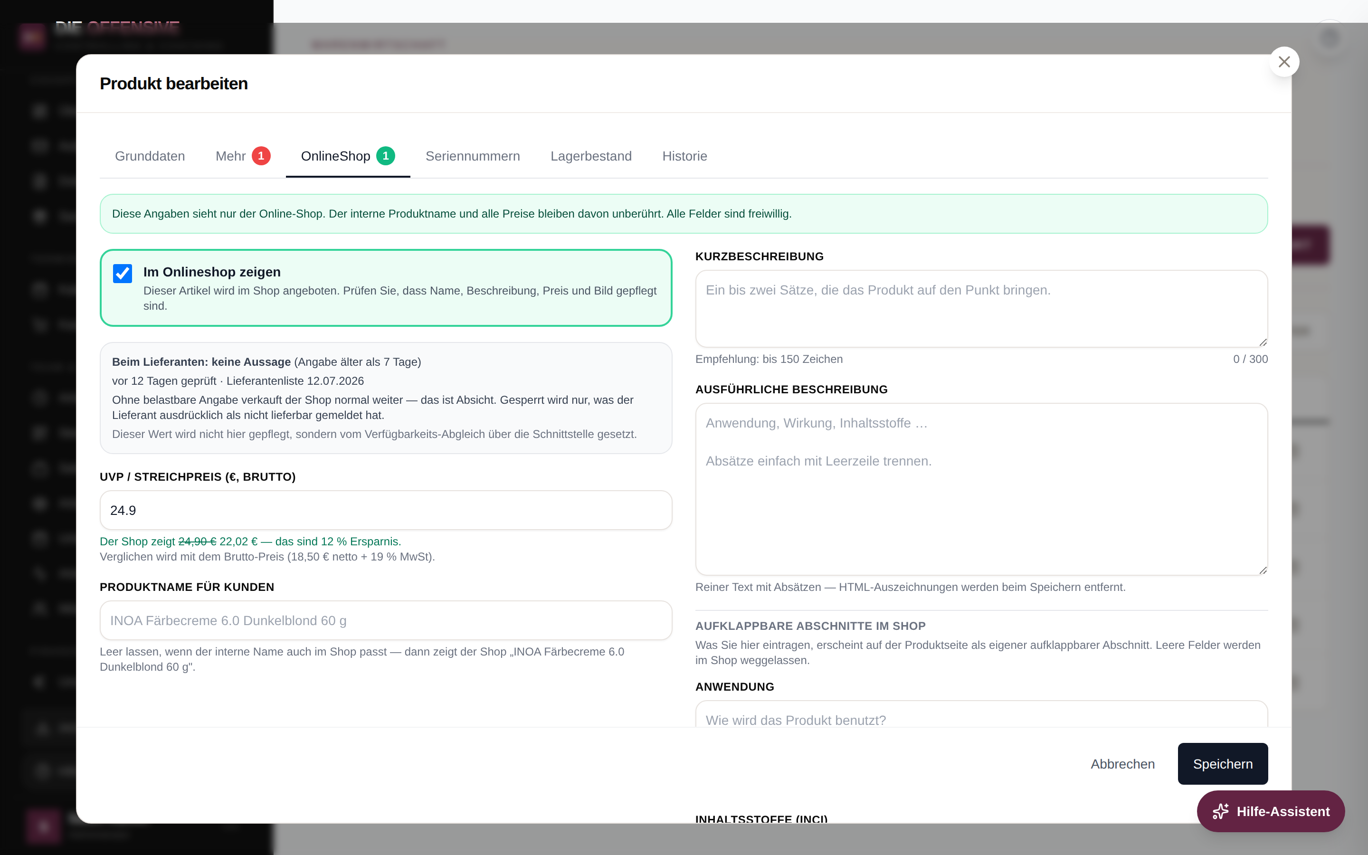The image size is (1368, 855).
Task: Click the '12 % Ersparnis' price hint
Action: [x=250, y=541]
